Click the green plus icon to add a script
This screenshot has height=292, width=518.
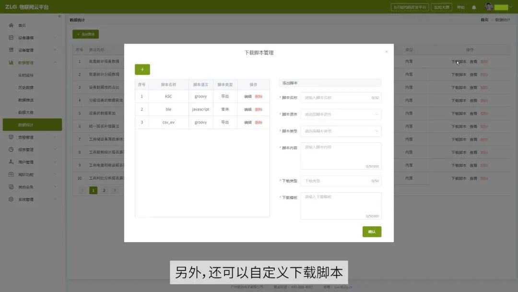click(x=142, y=69)
